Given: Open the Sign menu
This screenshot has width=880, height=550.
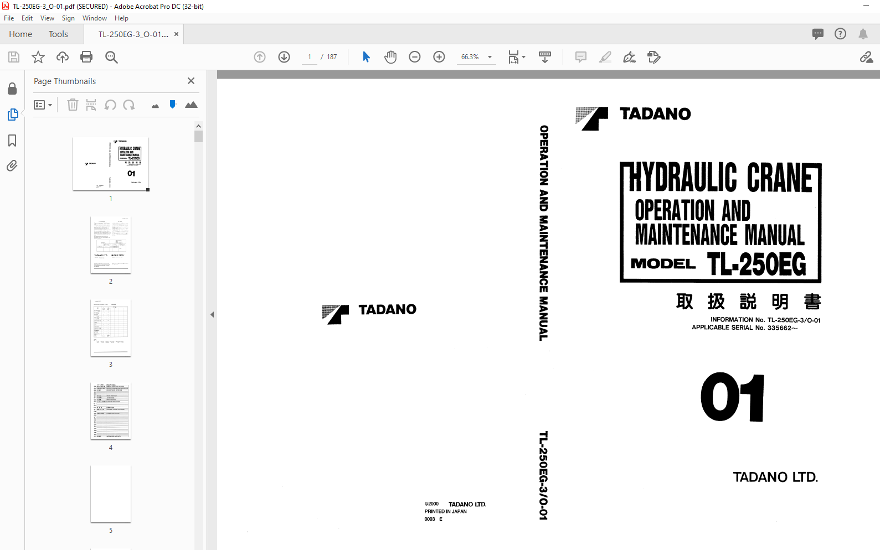Looking at the screenshot, I should pyautogui.click(x=68, y=18).
